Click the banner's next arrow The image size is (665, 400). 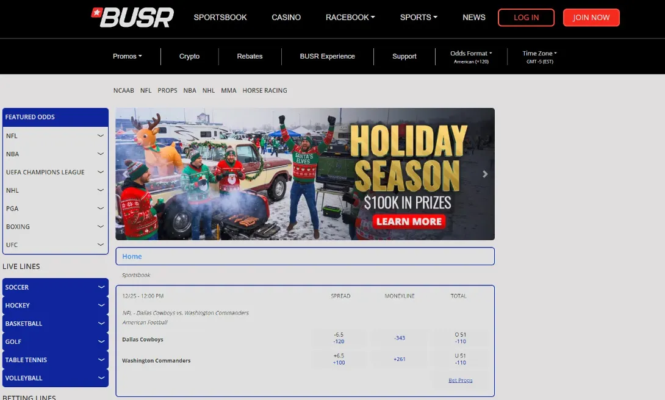pyautogui.click(x=485, y=174)
